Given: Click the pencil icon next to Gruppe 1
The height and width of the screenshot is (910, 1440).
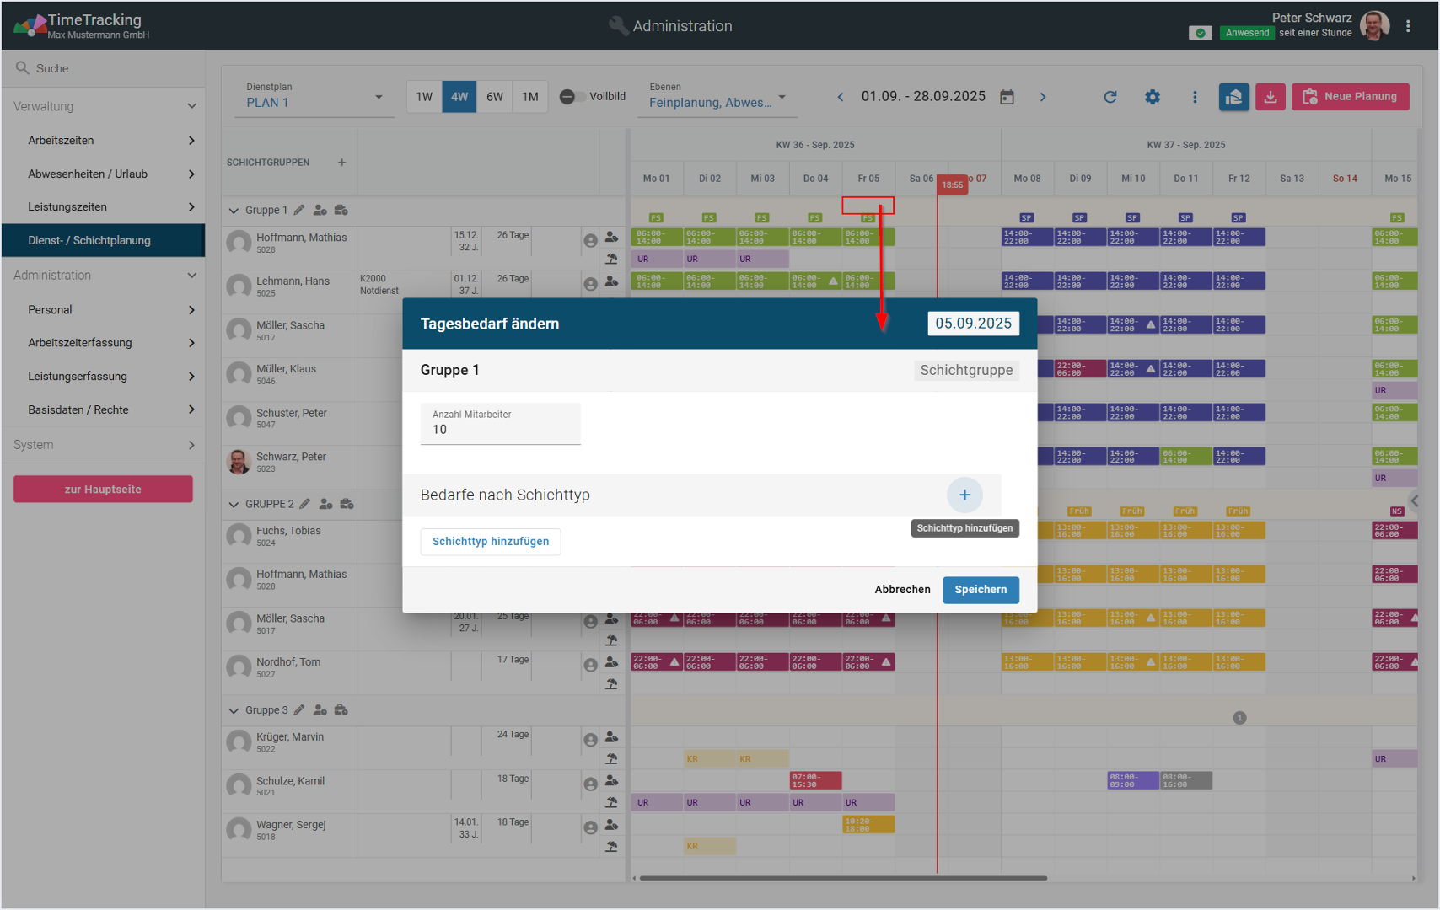Looking at the screenshot, I should (299, 210).
